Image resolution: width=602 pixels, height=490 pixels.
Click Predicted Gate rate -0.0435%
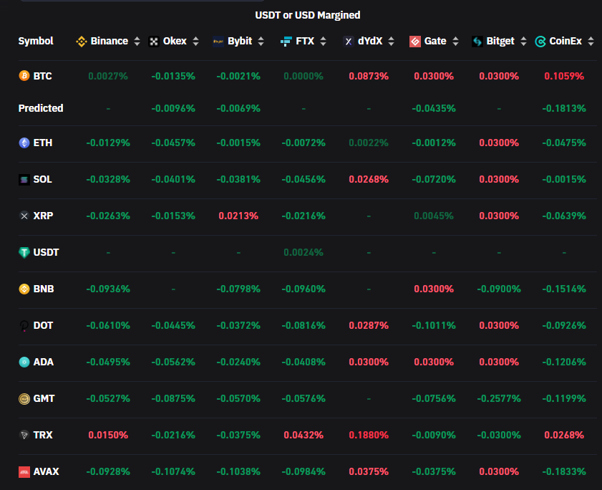434,108
